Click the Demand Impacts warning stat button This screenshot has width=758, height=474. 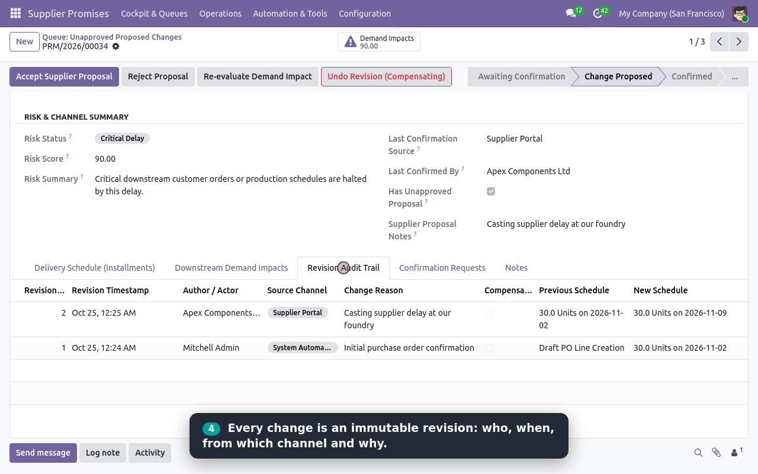[x=379, y=41]
